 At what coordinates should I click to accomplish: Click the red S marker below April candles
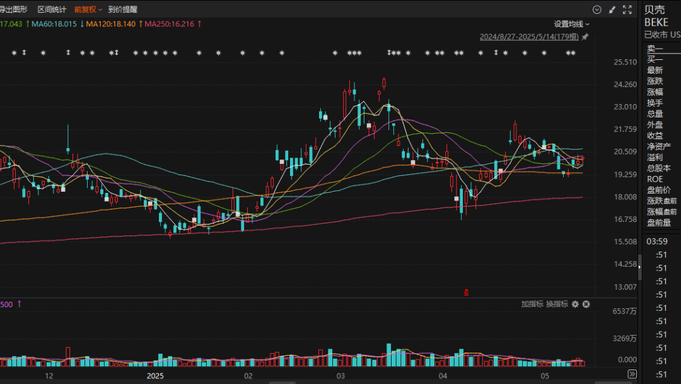(466, 293)
